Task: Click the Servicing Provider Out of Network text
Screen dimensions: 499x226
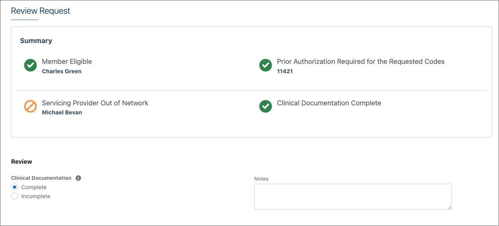Action: [95, 103]
